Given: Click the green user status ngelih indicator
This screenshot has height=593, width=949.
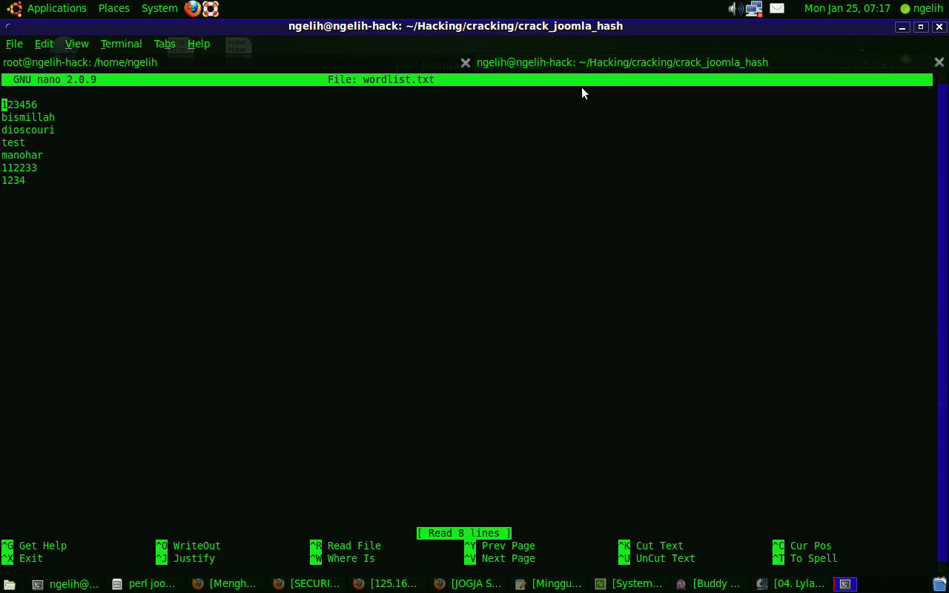Looking at the screenshot, I should click(x=922, y=9).
